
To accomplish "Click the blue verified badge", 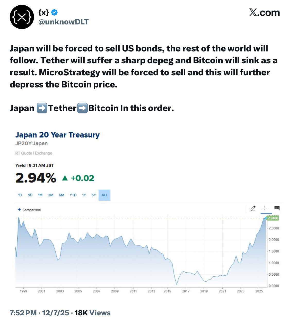I will tap(54, 12).
